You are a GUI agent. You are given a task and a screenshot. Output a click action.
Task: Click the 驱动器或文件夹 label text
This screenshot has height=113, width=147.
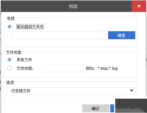click(30, 27)
